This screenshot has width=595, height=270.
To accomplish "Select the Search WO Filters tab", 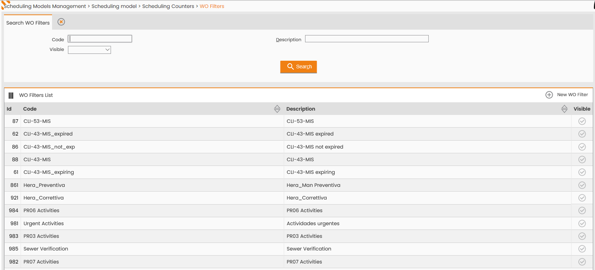I will tap(28, 23).
